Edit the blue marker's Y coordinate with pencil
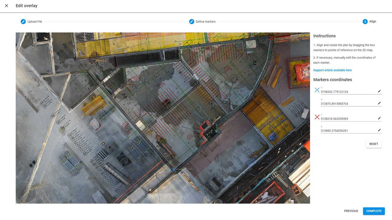This screenshot has height=220, width=392. 379,91
